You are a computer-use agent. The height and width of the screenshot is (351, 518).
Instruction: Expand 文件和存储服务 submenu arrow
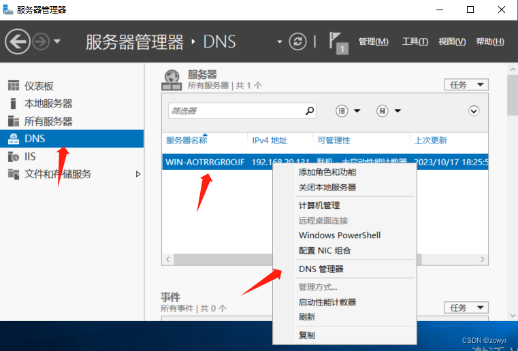138,174
